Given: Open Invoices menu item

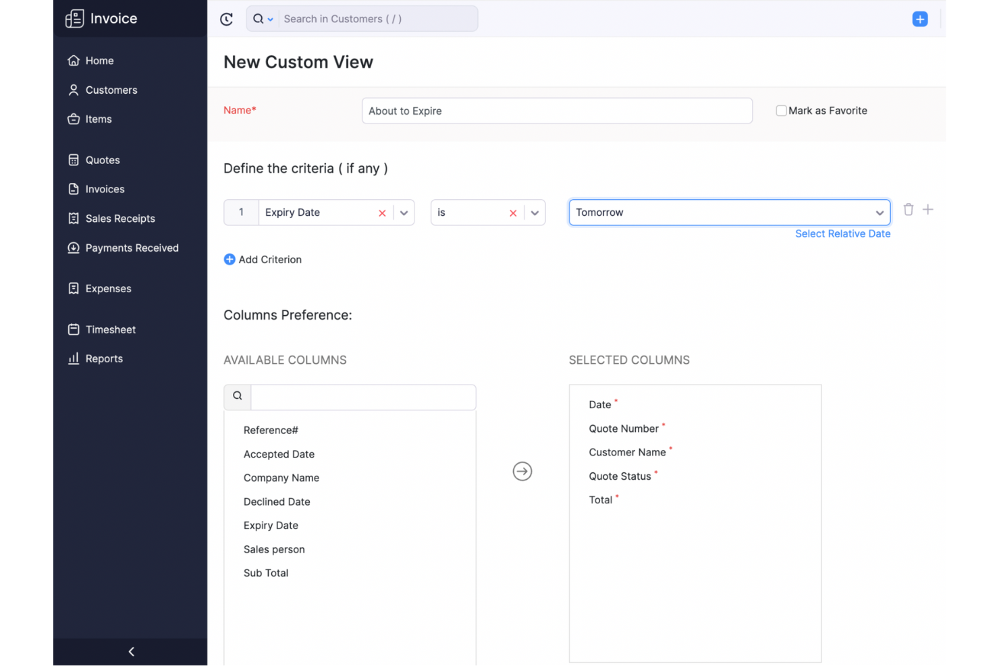Looking at the screenshot, I should click(x=105, y=189).
